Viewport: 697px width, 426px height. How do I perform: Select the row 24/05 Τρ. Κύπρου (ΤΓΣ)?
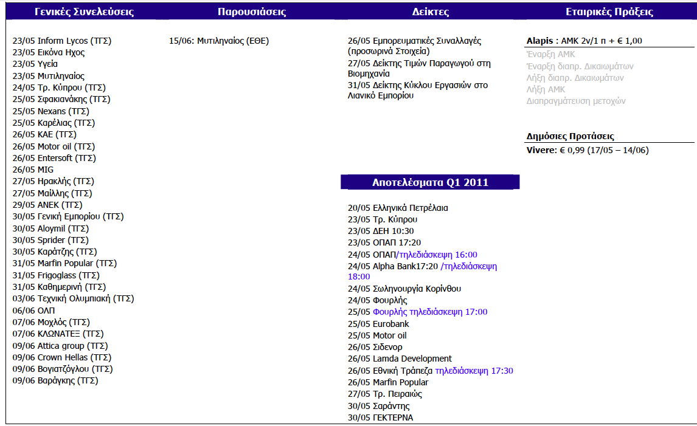coord(59,88)
